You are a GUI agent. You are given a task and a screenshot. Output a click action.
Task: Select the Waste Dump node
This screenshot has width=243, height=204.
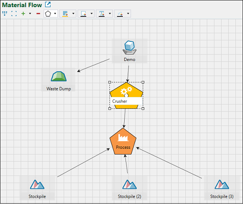[x=59, y=80]
